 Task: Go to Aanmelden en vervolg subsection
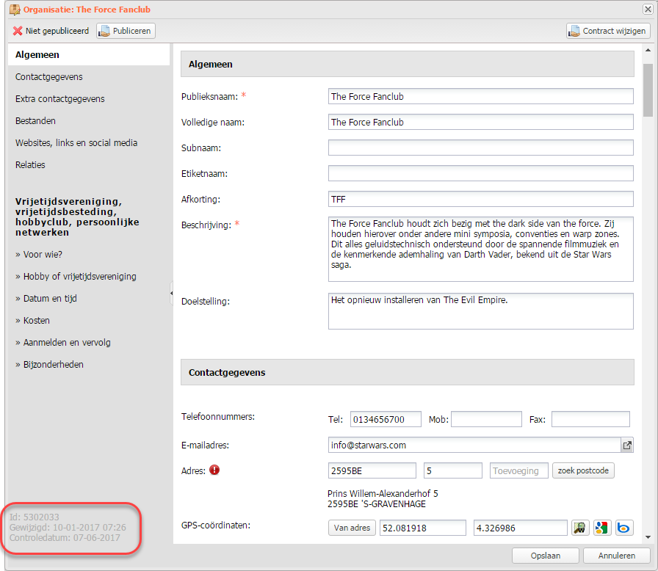point(63,343)
